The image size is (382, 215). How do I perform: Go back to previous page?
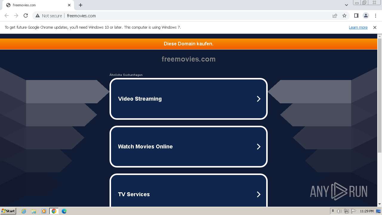[x=7, y=16]
